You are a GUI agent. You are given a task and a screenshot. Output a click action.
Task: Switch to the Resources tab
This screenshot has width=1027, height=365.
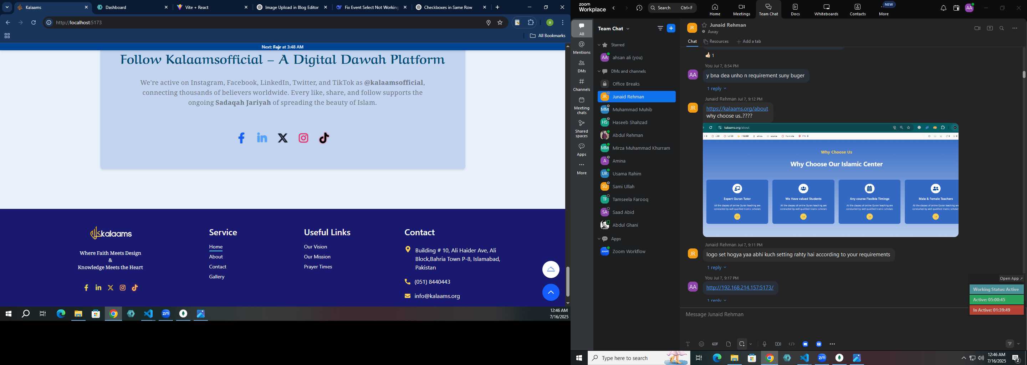click(716, 41)
